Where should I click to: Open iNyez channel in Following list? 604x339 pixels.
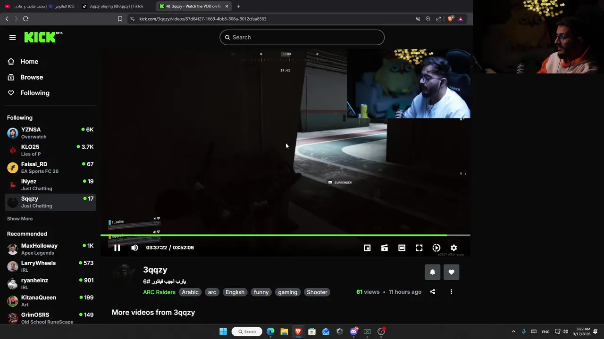(50, 185)
